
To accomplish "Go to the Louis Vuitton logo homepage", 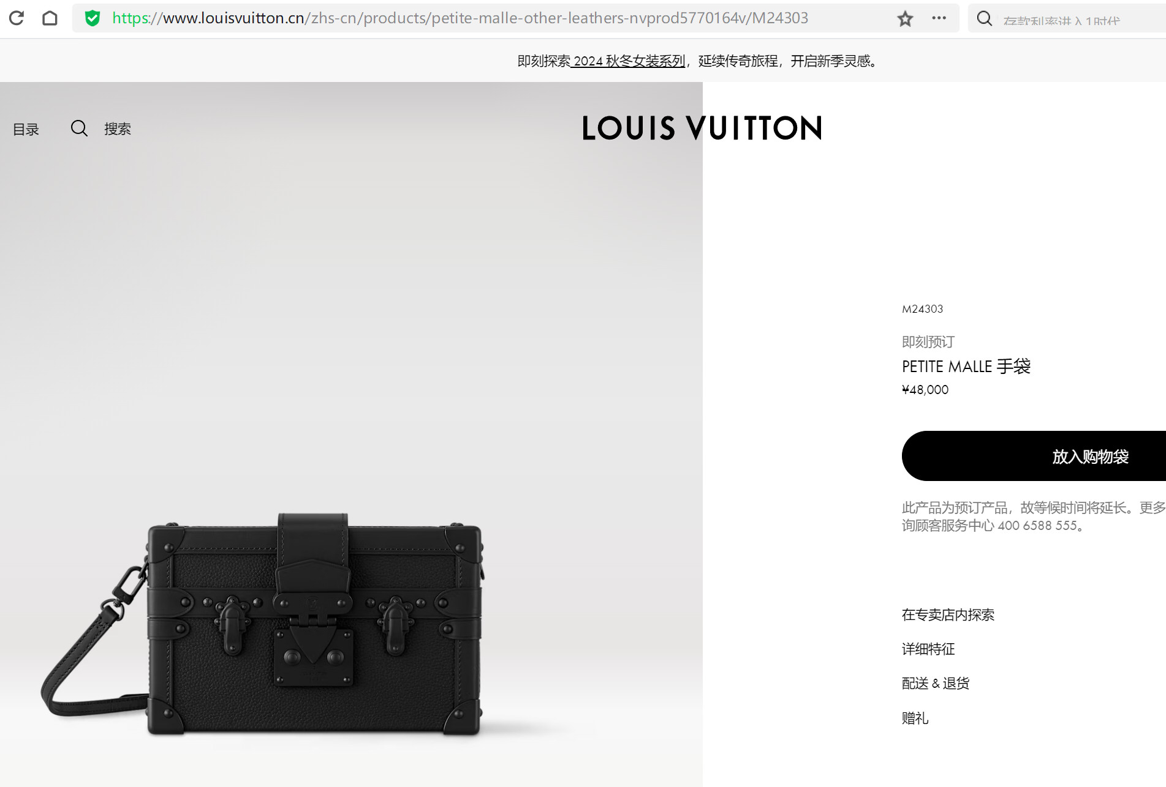I will [702, 128].
